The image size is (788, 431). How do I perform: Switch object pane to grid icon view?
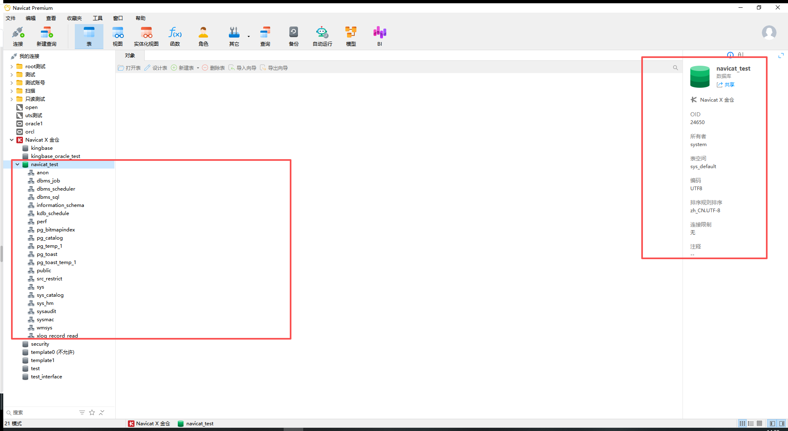(742, 424)
